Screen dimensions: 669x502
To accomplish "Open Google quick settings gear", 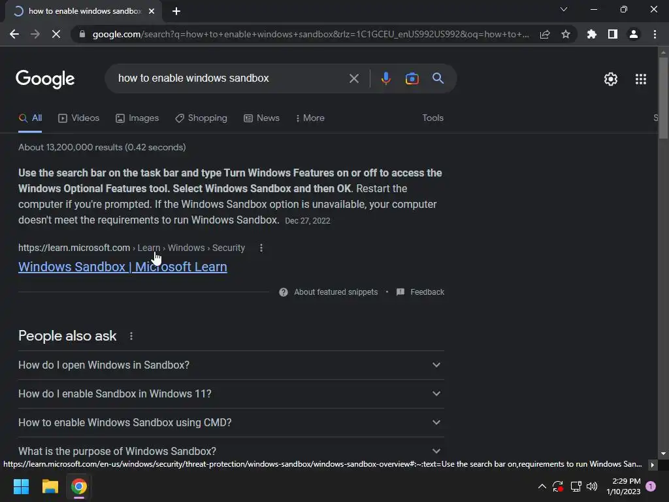I will pyautogui.click(x=611, y=79).
